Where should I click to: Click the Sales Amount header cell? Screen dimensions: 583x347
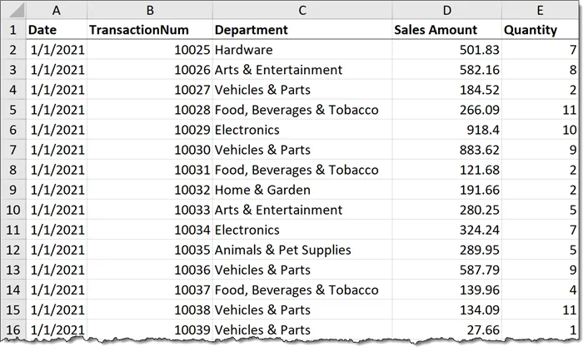[x=446, y=30]
